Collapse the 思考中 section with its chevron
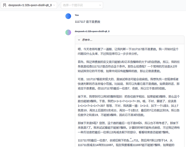 click(x=79, y=40)
